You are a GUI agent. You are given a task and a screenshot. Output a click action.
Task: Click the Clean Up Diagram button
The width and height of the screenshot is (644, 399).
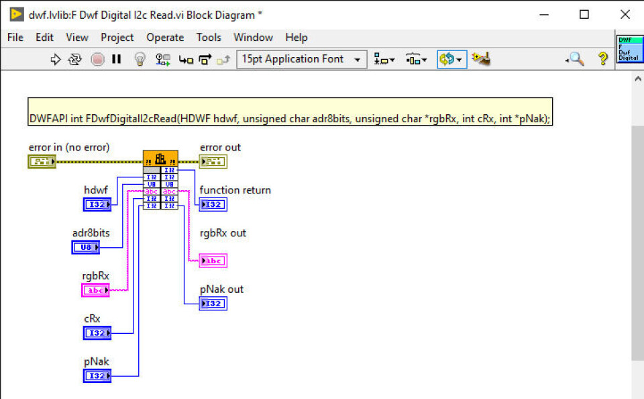[481, 59]
